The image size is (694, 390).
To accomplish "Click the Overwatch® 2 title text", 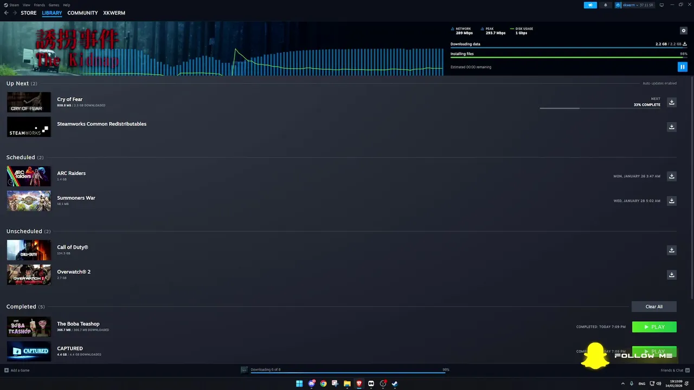I will coord(74,272).
